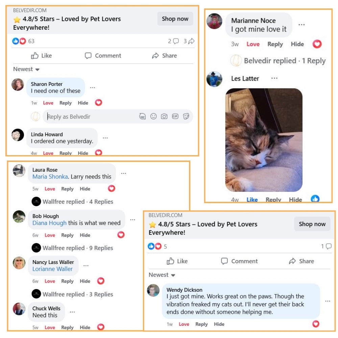
Task: Click the camera icon in reply box
Action: 164,117
